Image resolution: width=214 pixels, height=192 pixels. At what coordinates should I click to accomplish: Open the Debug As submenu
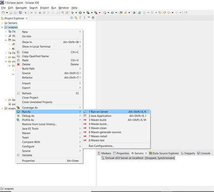pyautogui.click(x=49, y=116)
